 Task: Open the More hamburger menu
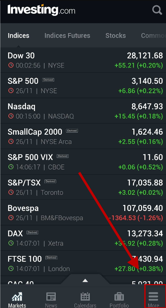153,297
